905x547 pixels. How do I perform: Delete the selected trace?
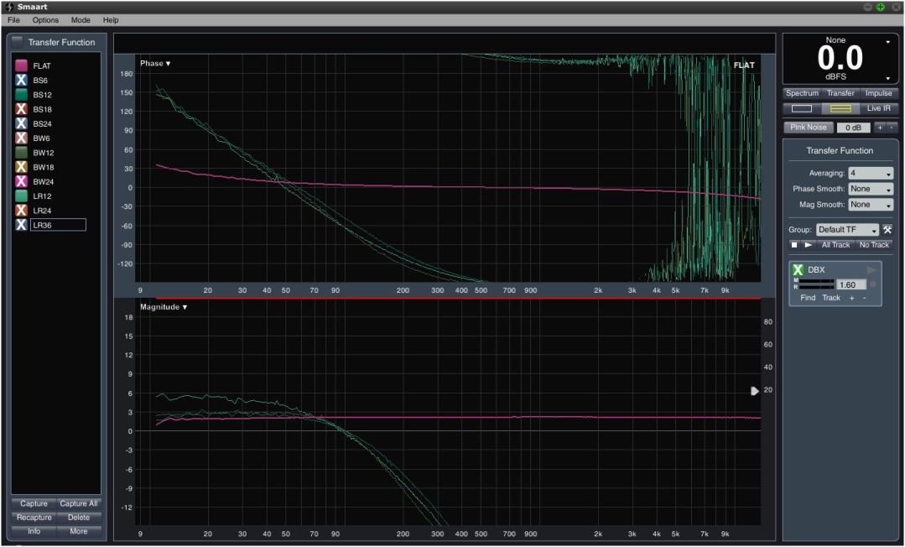79,518
